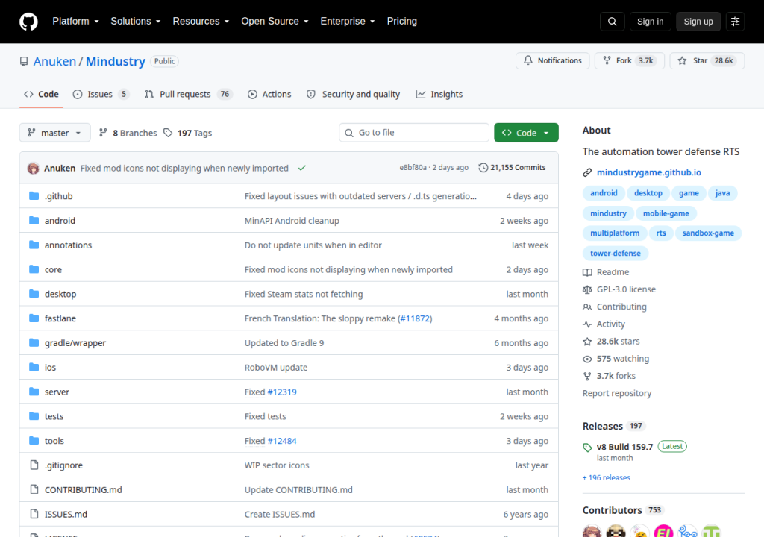This screenshot has width=764, height=537.
Task: Click the branch icon next to 8 Branches
Action: (103, 133)
